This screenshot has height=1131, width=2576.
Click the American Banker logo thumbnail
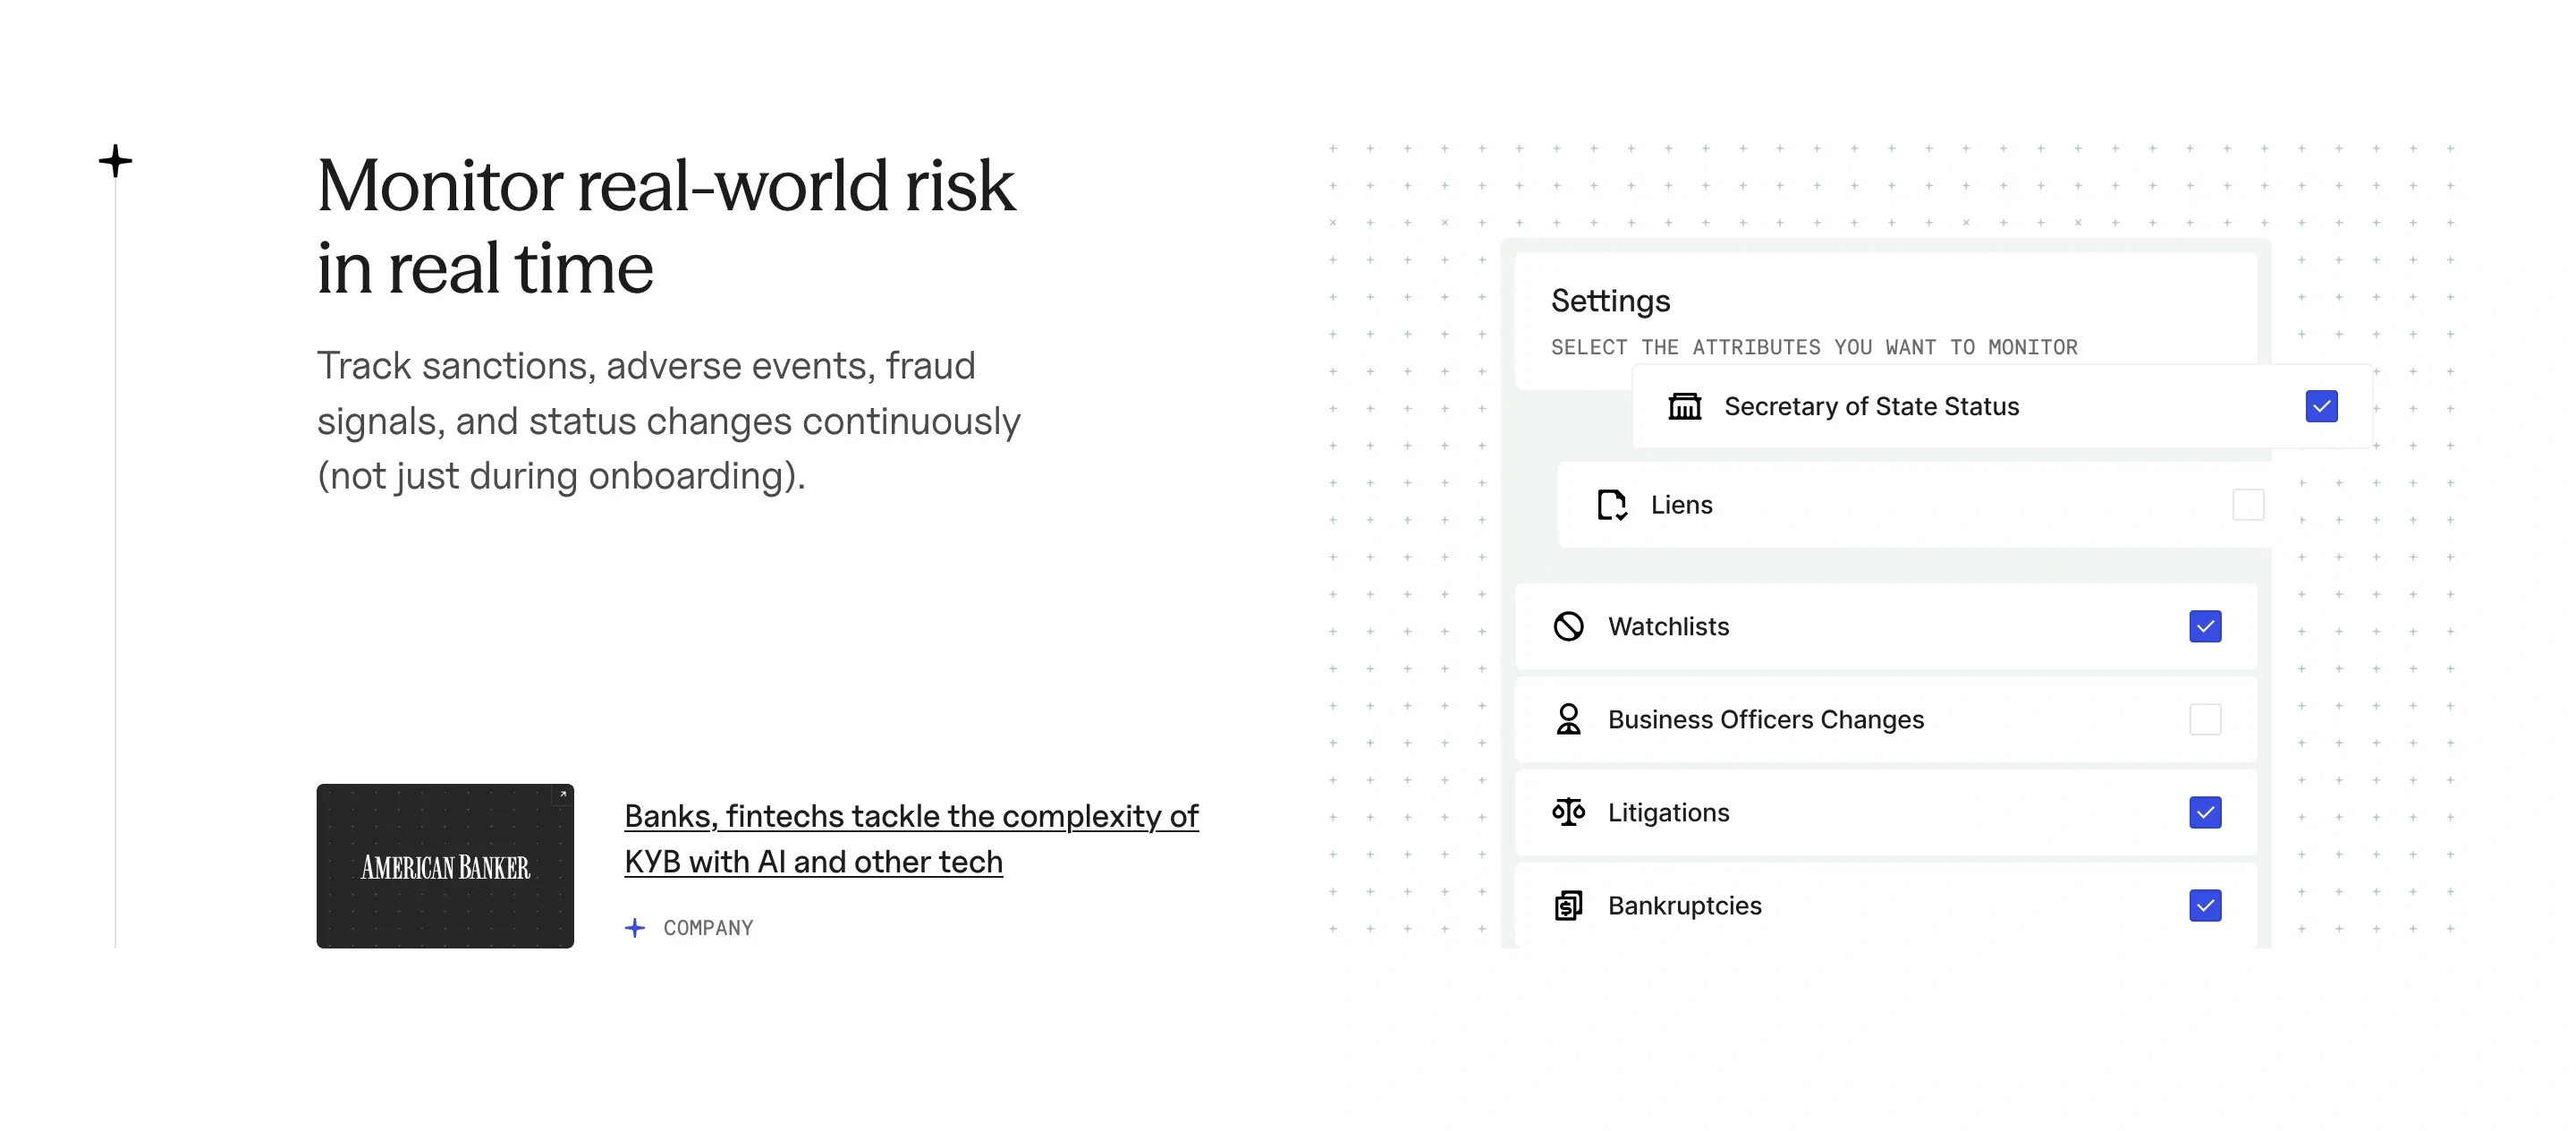[444, 866]
